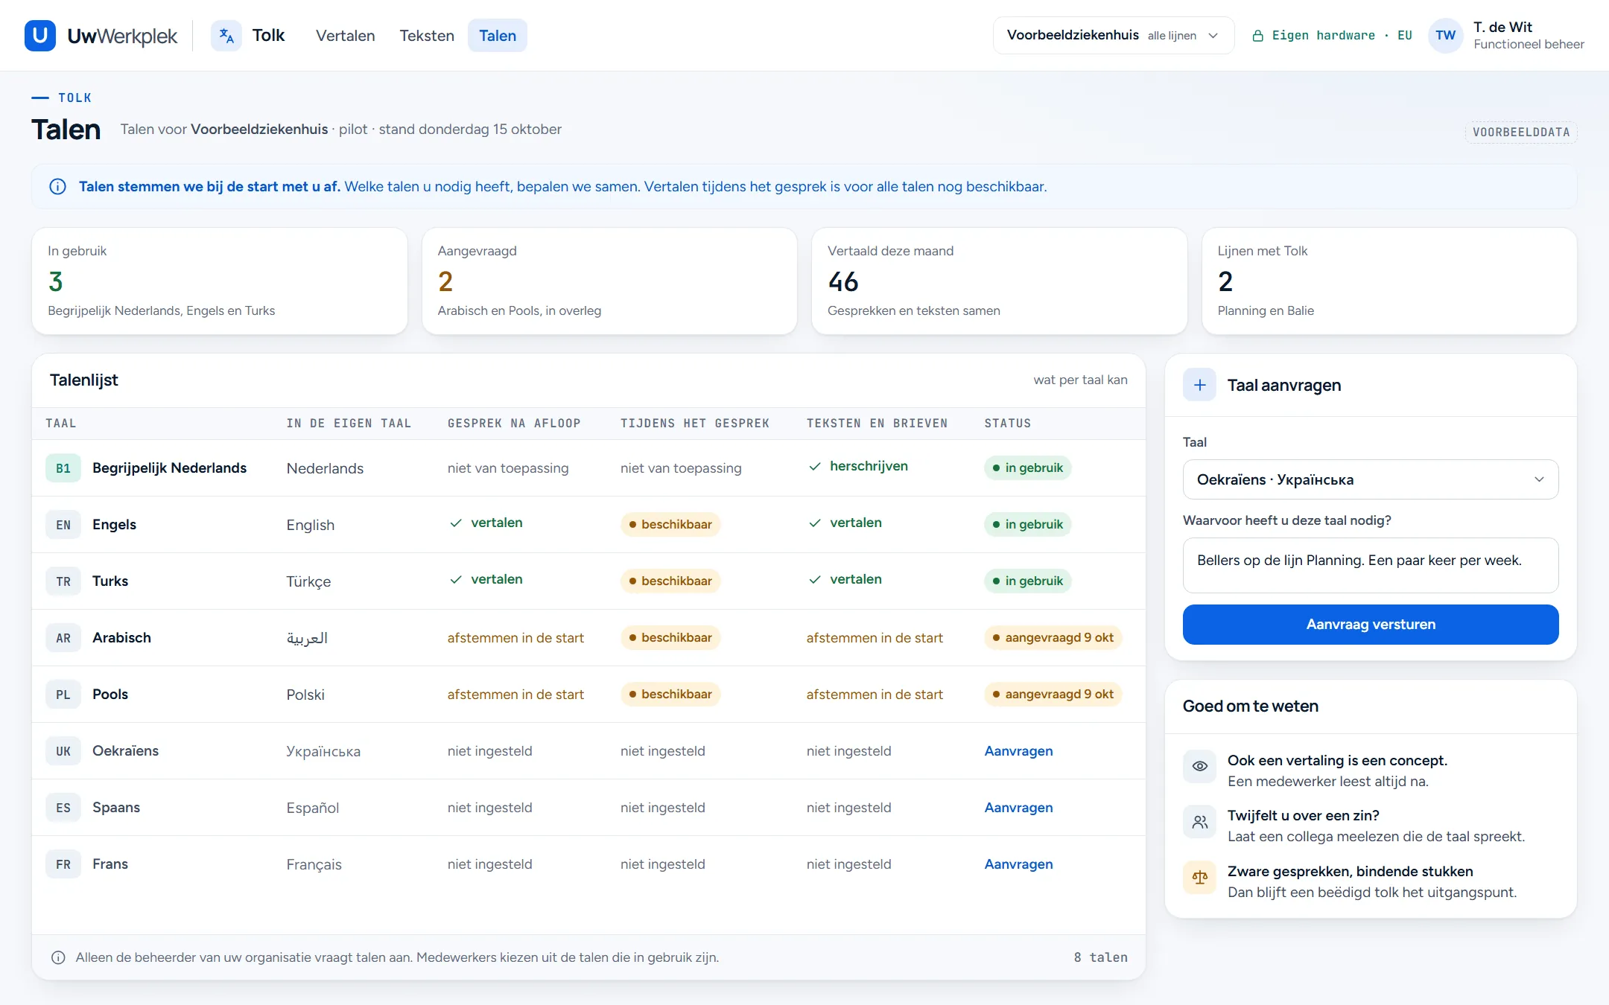Click the 'Waarvoor heeft u deze taal nodig' text field
The height and width of the screenshot is (1005, 1609).
[x=1371, y=565]
